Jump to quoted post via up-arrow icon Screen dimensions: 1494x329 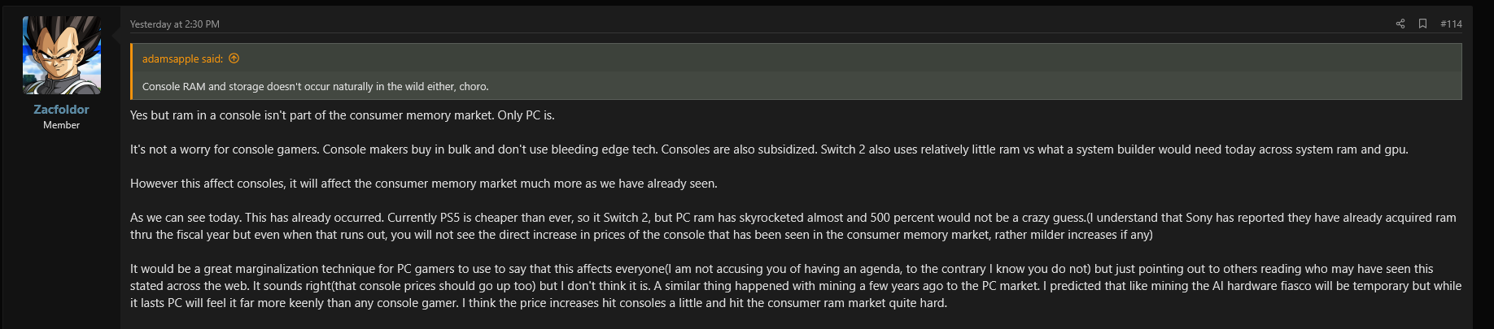[x=234, y=58]
